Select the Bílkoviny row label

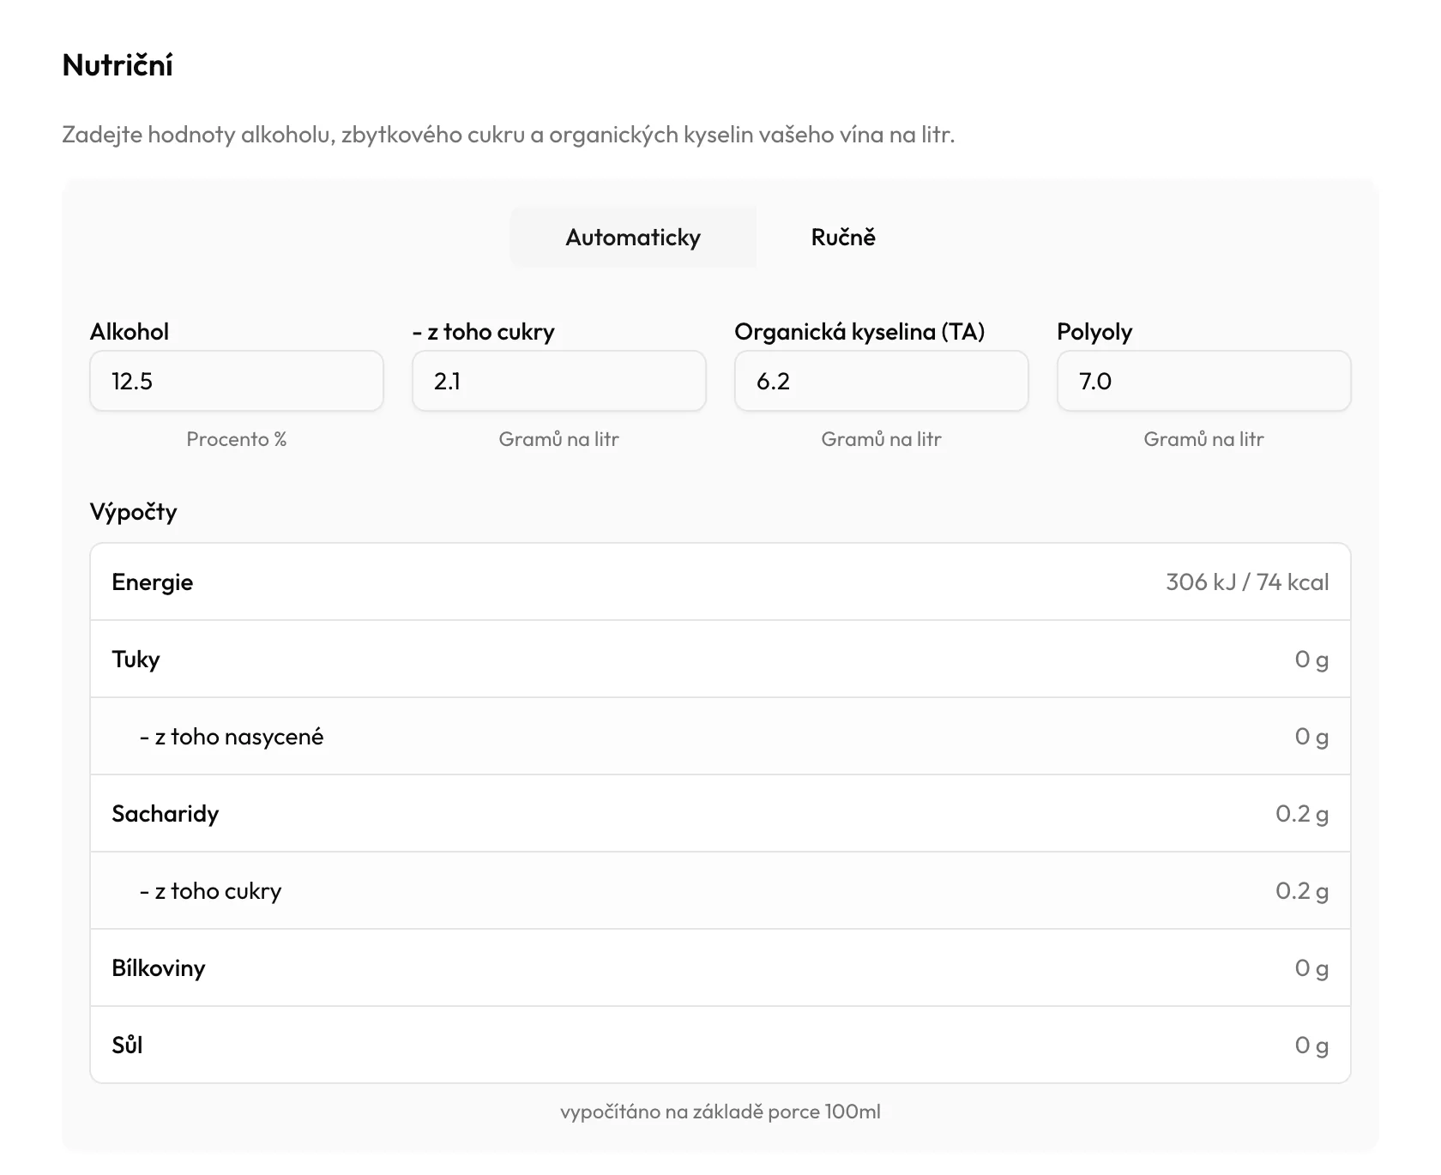click(x=159, y=968)
